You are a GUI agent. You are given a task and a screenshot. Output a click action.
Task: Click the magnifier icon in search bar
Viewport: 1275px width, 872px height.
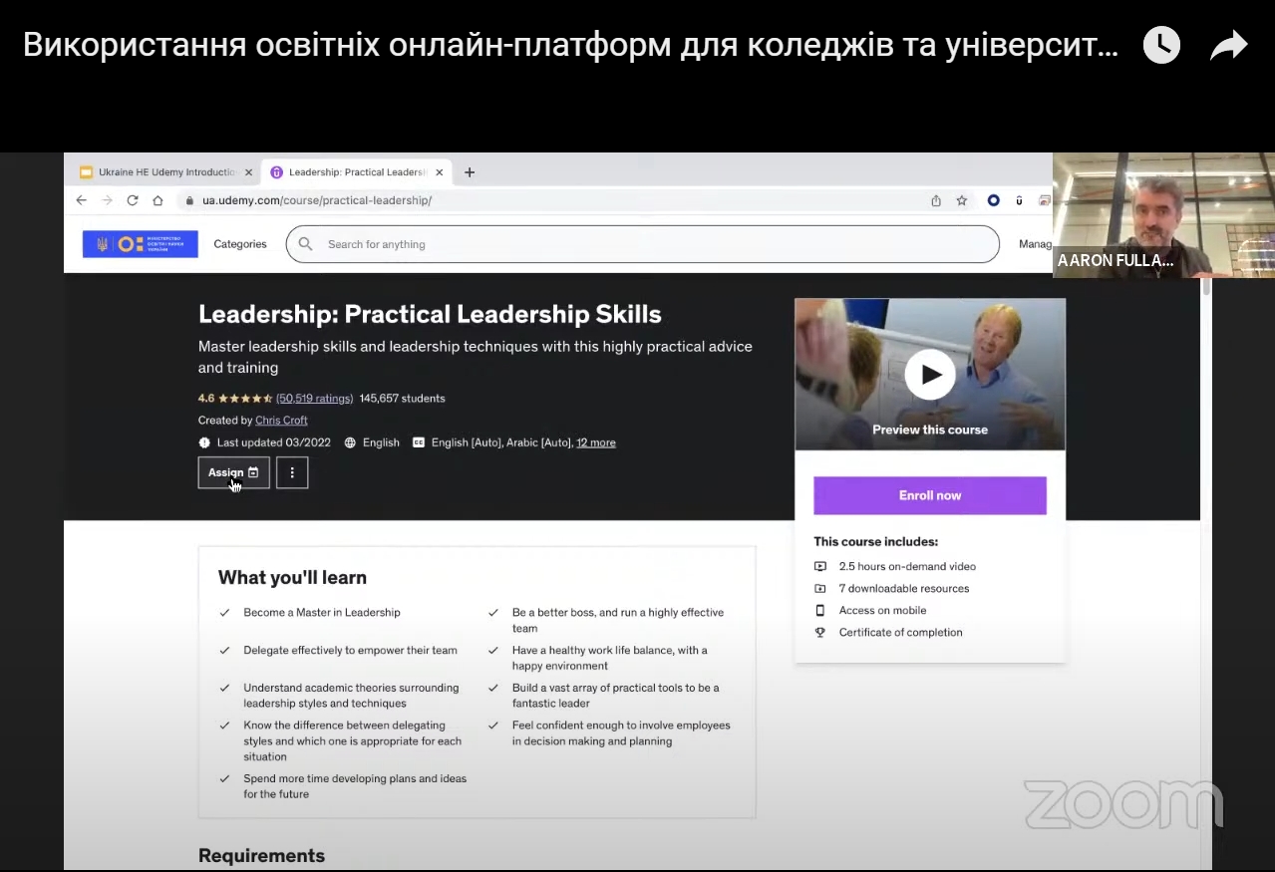(306, 244)
